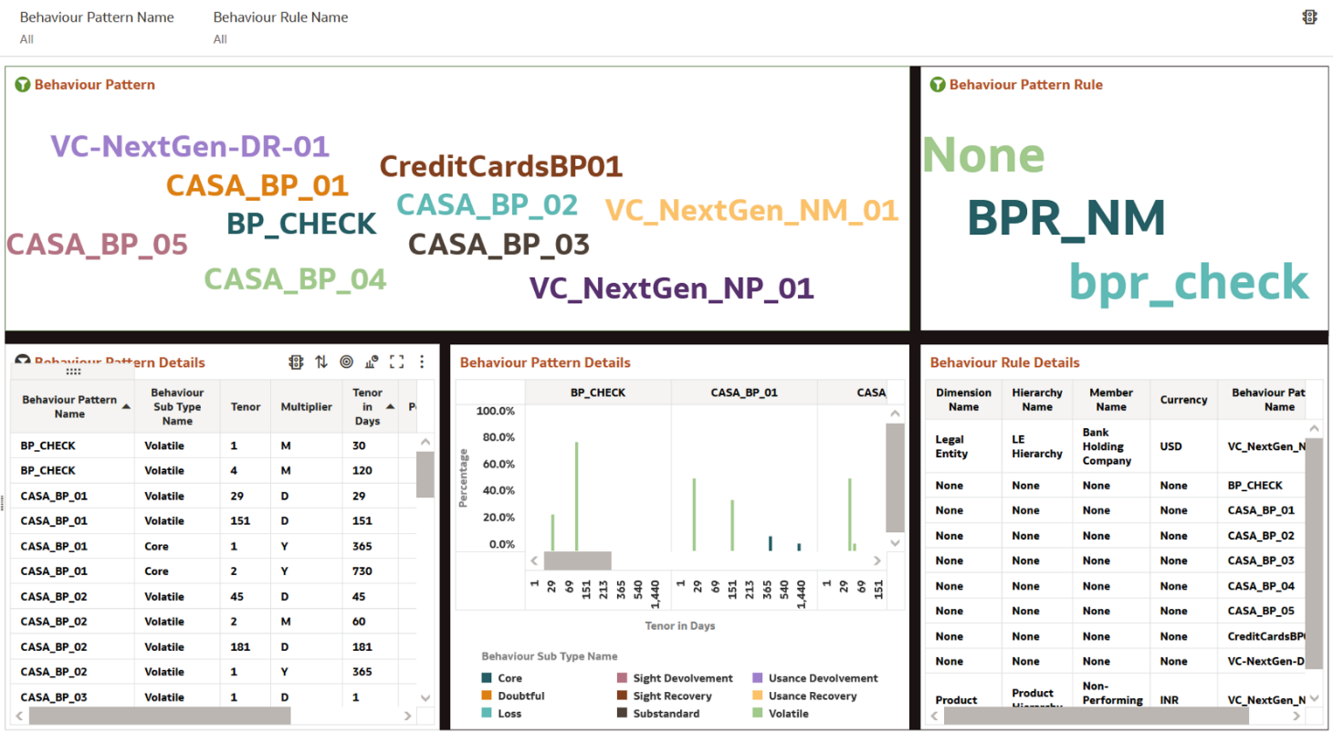Screen dimensions: 1333x733
Task: Pick CASA_BP_03 in the pattern tag cloud
Action: pyautogui.click(x=499, y=245)
